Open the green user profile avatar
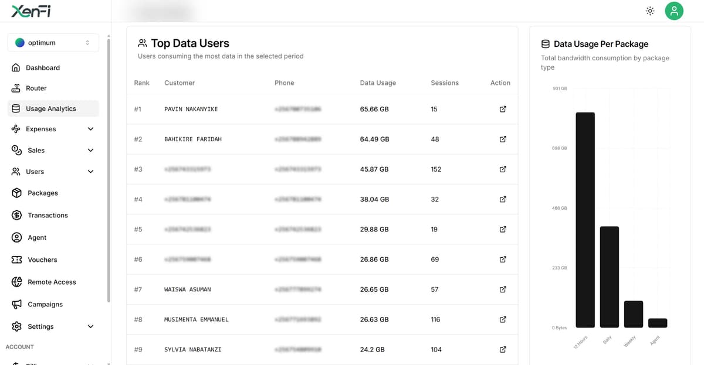The width and height of the screenshot is (704, 365). coord(674,11)
